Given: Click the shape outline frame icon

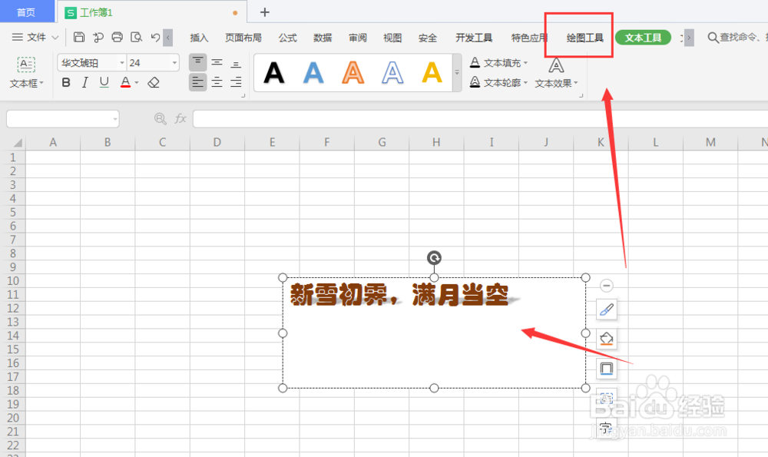Looking at the screenshot, I should click(606, 369).
